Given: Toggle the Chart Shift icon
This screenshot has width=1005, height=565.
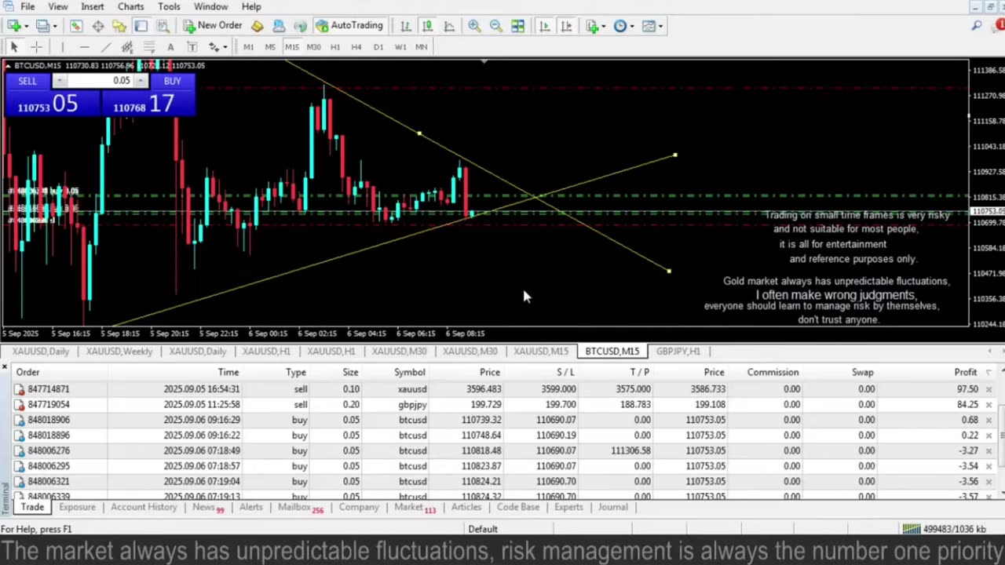Looking at the screenshot, I should coord(566,26).
